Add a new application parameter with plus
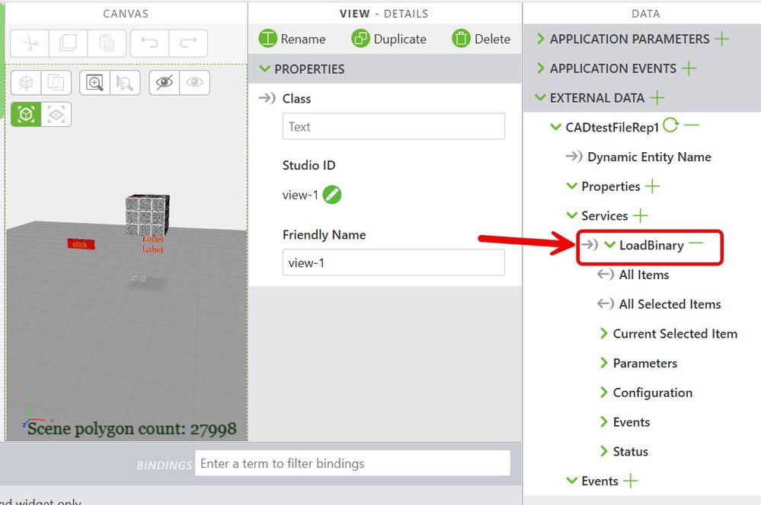 [722, 39]
